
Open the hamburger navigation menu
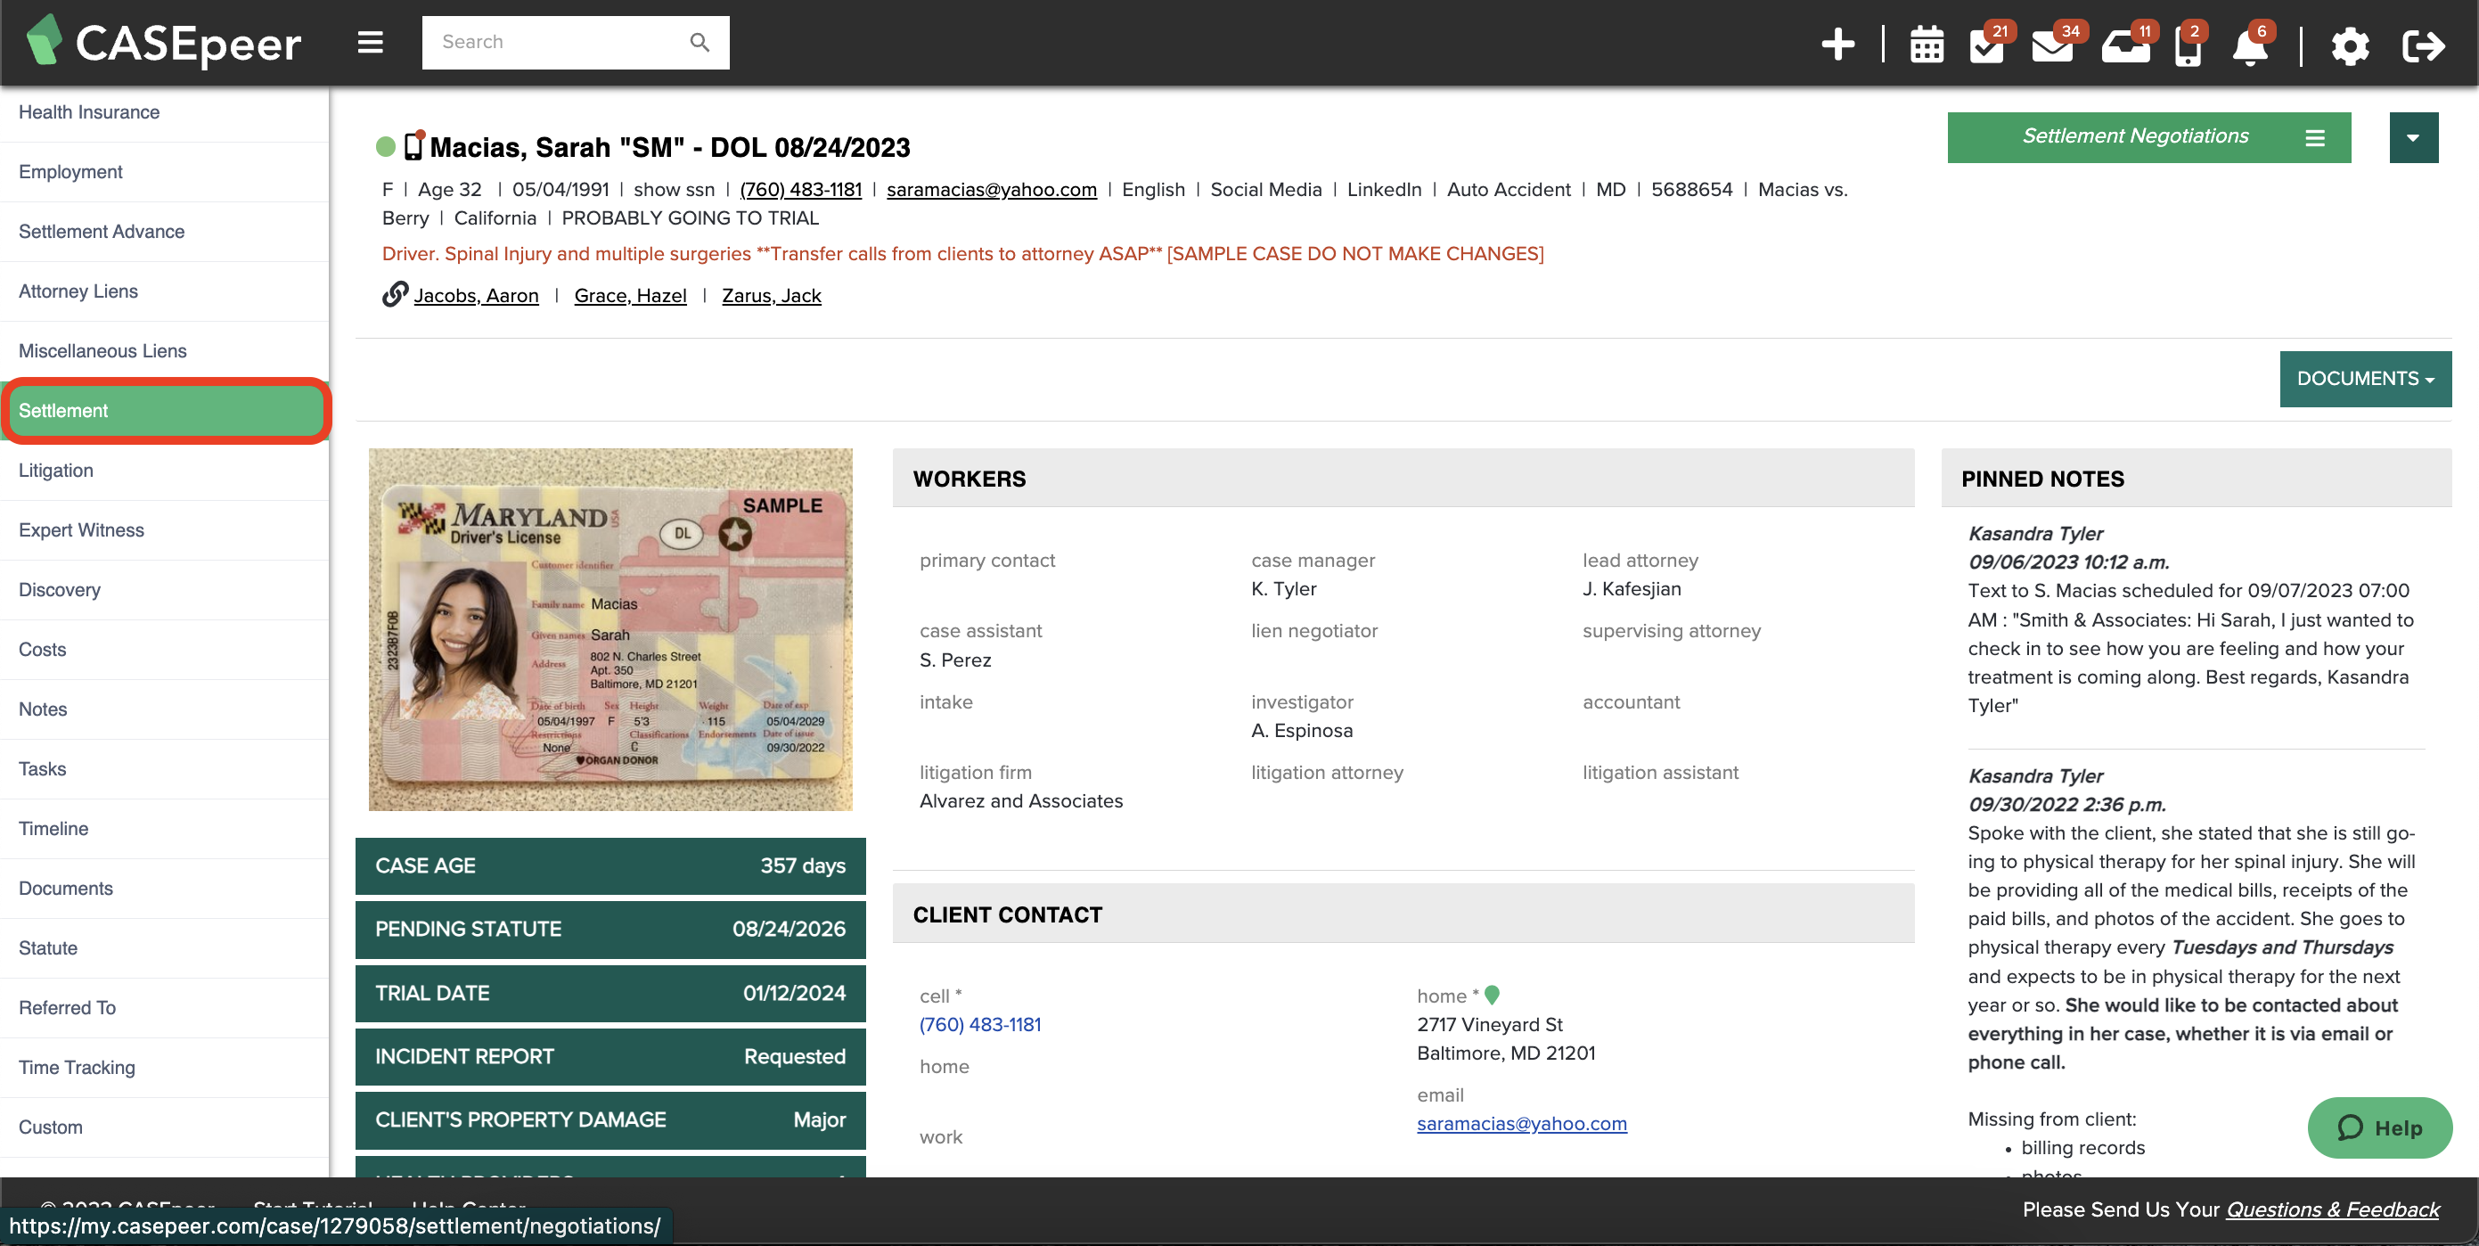pyautogui.click(x=371, y=43)
